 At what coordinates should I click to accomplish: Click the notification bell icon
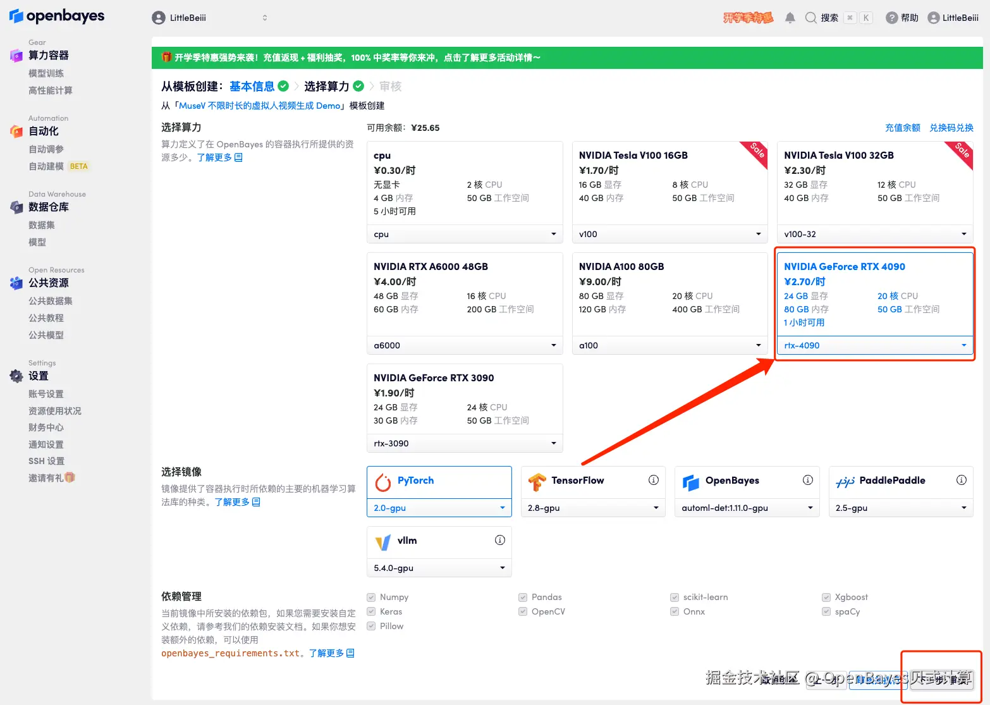790,17
